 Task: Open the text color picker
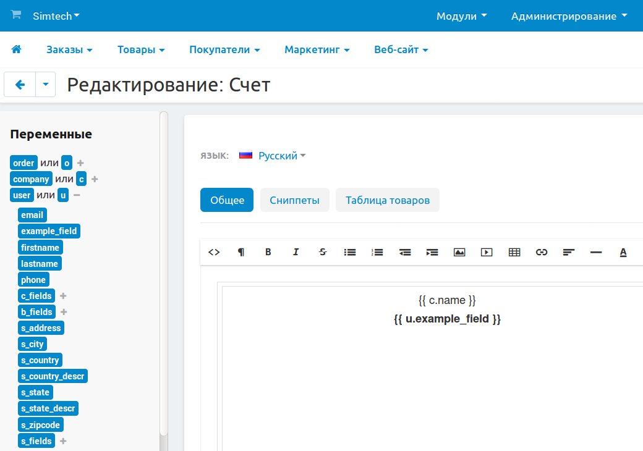(623, 252)
